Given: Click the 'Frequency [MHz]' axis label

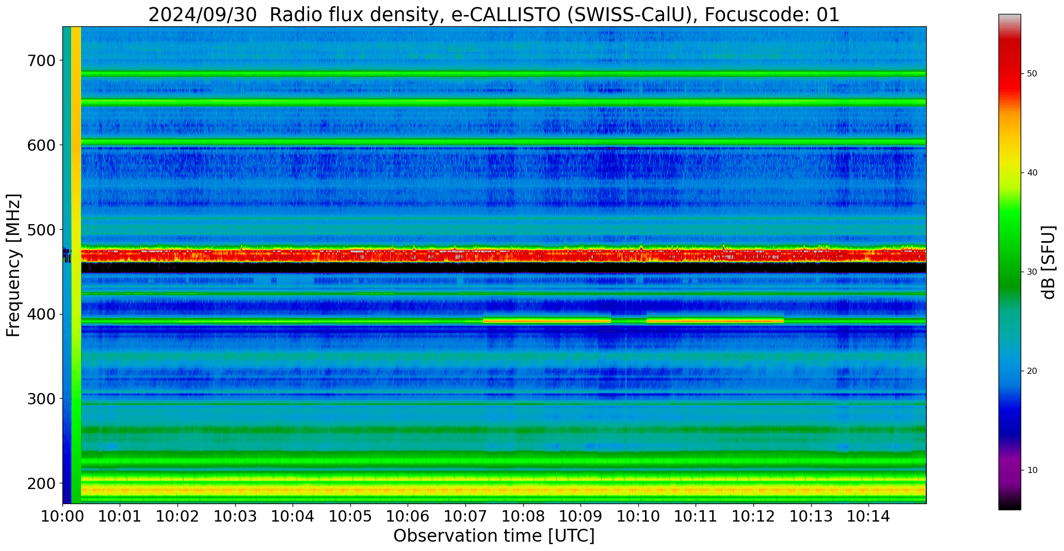Looking at the screenshot, I should (x=14, y=265).
